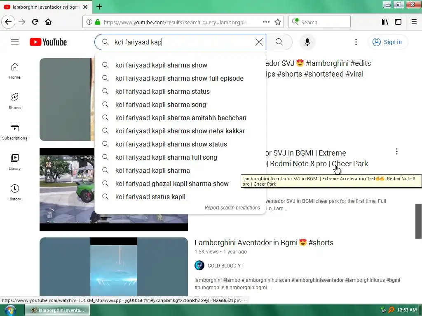This screenshot has width=422, height=316.
Task: Choose 'kapil sharma show full episode' suggestion
Action: click(181, 78)
